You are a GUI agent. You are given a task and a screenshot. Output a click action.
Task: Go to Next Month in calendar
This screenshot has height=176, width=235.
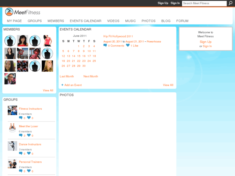(91, 77)
